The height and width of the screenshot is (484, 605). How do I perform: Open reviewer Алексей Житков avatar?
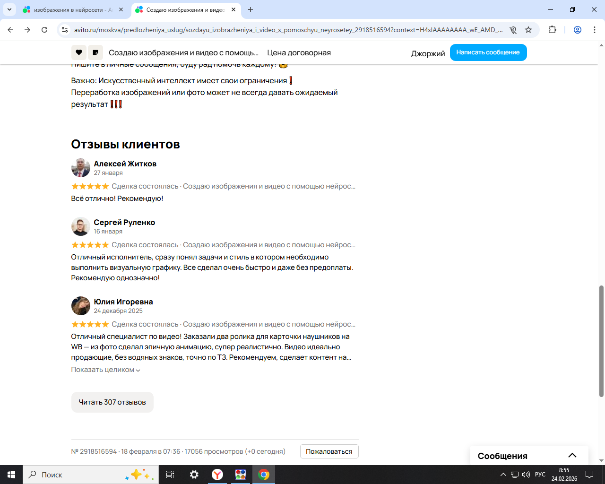coord(81,168)
